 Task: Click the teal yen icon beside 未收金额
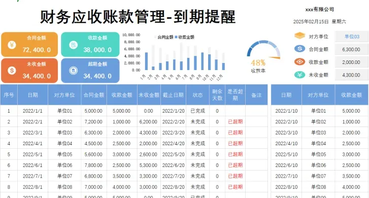tap(299, 75)
